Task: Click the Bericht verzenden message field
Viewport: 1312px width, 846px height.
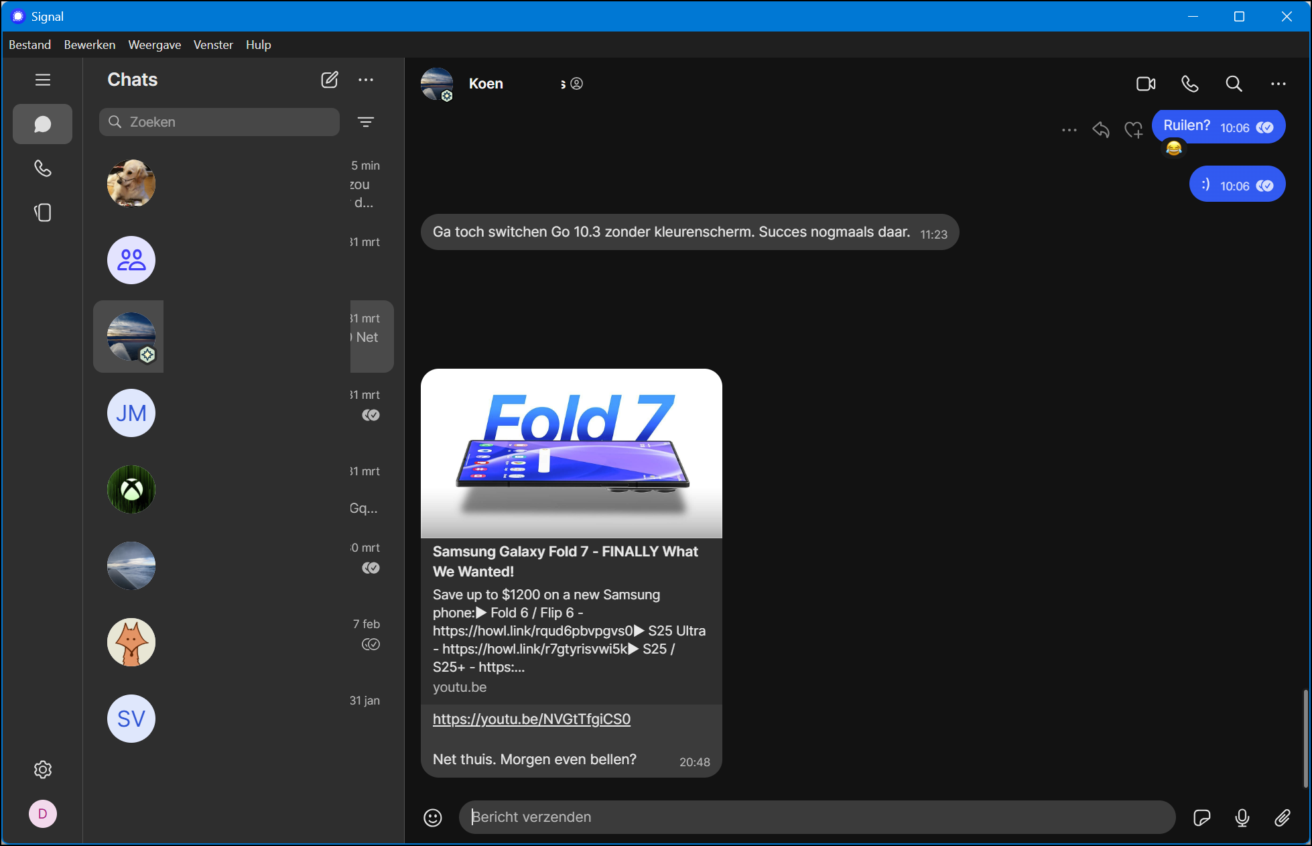Action: 816,817
